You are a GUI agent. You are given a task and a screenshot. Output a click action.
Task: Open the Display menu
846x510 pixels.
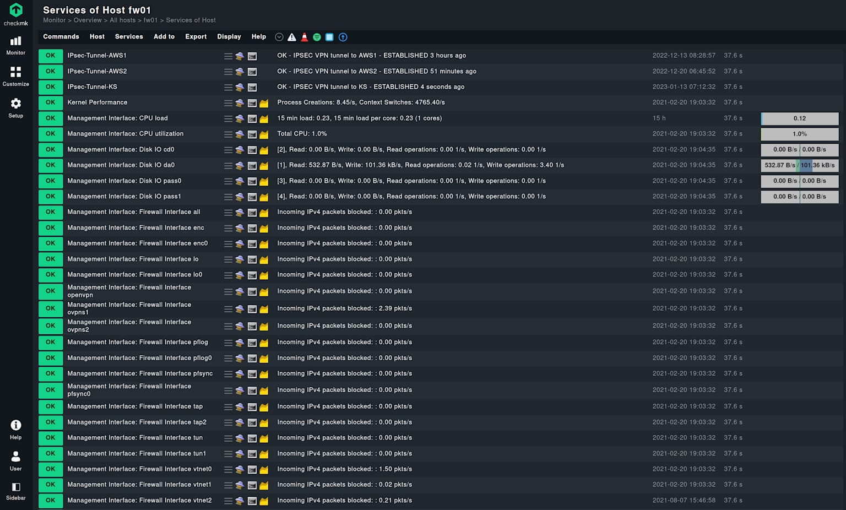pos(229,36)
